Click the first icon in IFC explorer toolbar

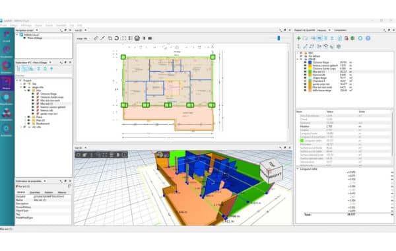18,69
